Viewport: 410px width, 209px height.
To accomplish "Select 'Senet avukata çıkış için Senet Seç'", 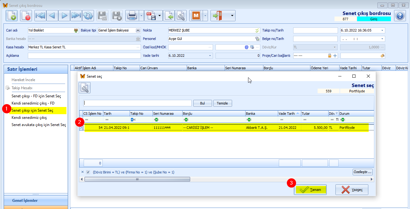I will click(x=39, y=125).
